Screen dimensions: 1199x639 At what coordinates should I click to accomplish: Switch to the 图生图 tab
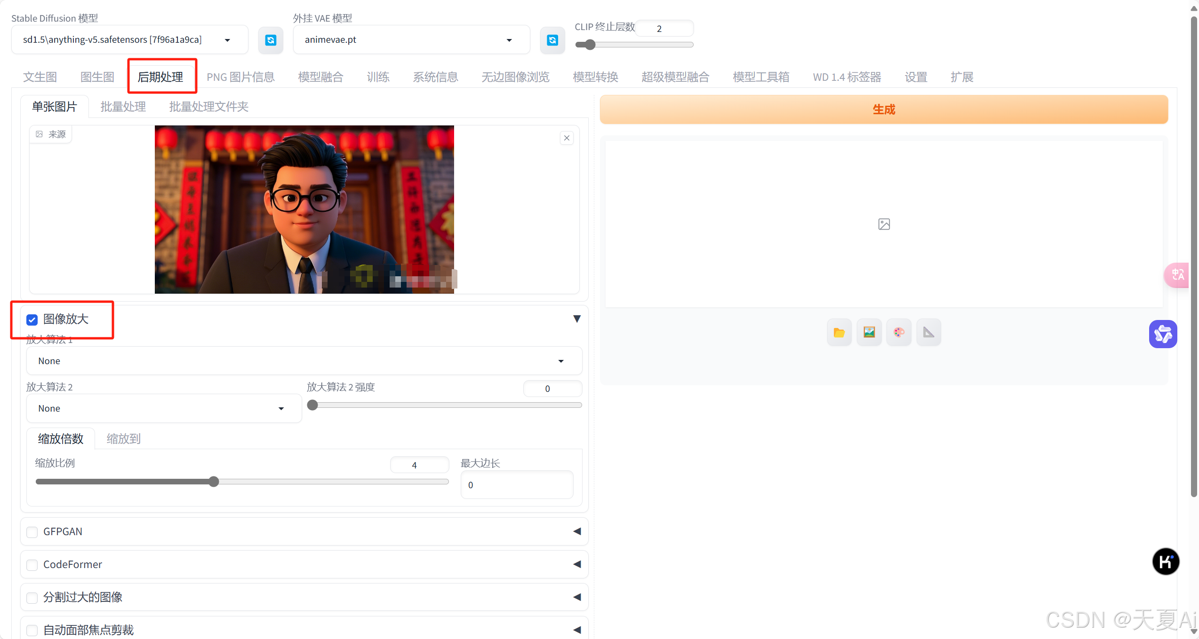[97, 77]
